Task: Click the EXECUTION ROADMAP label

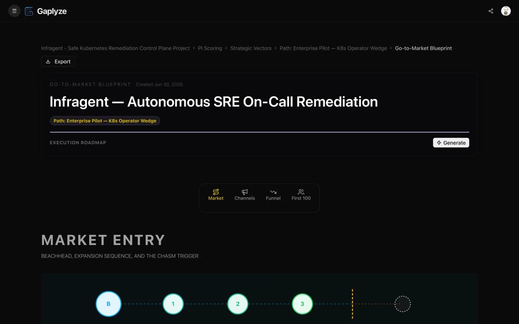Action: (78, 143)
